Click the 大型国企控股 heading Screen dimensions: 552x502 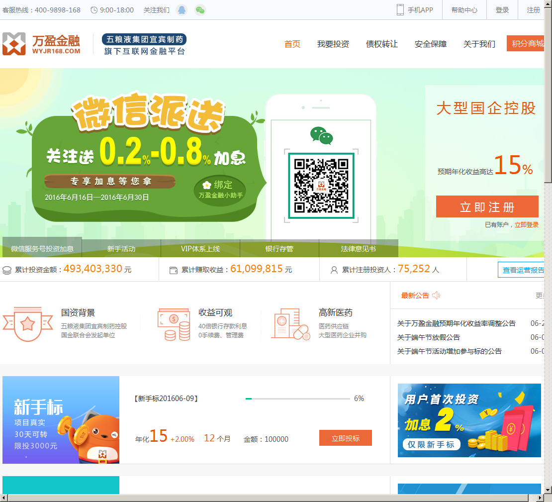click(486, 108)
